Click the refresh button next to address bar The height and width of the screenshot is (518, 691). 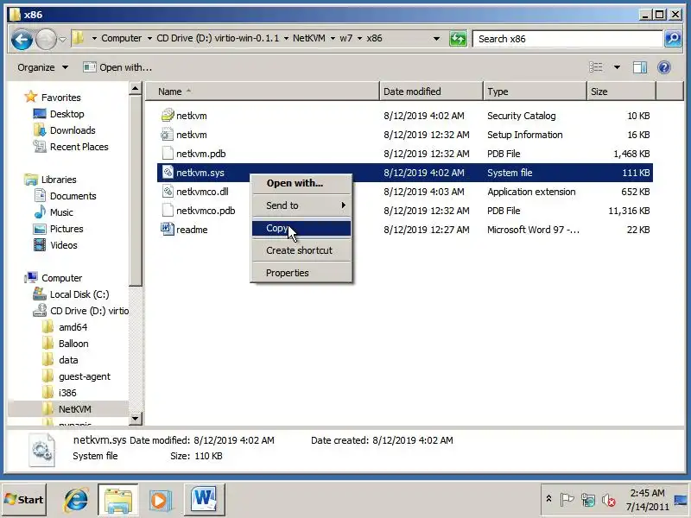(458, 39)
